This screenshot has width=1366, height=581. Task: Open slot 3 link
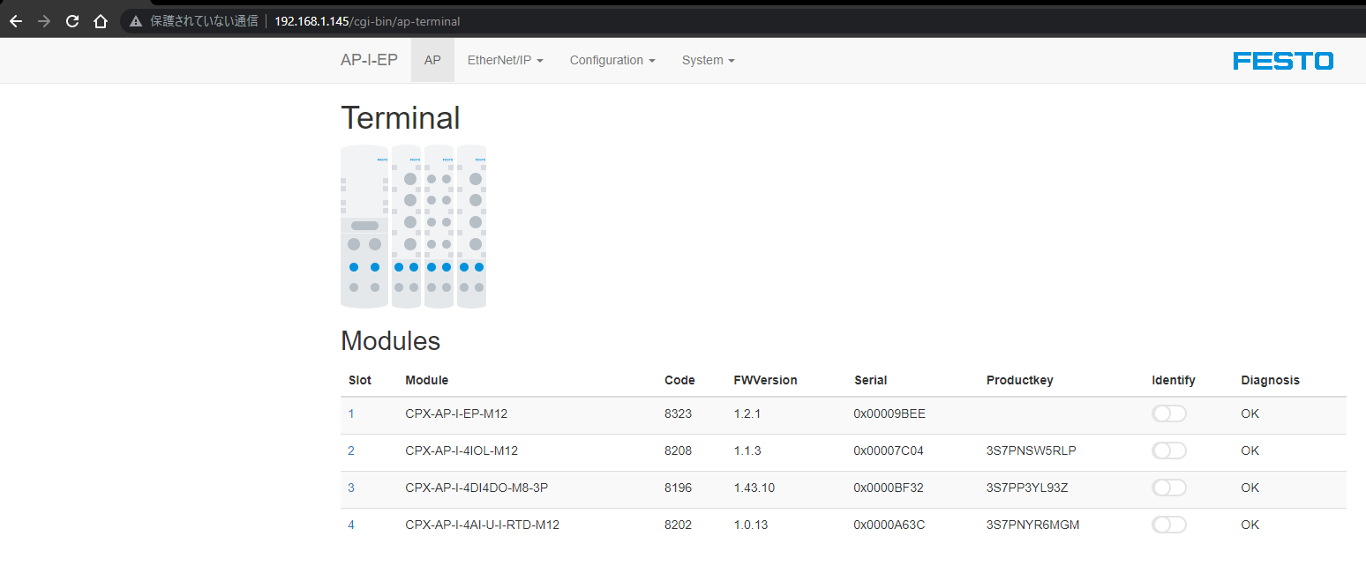pos(351,488)
